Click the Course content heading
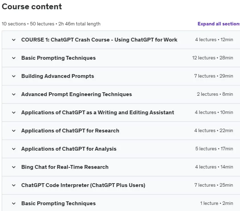The height and width of the screenshot is (211, 240). [32, 7]
